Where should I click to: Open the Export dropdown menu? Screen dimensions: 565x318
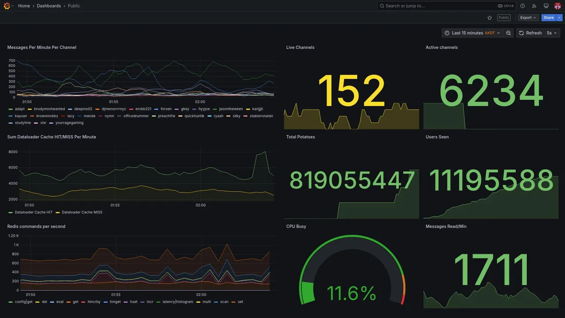(x=528, y=18)
